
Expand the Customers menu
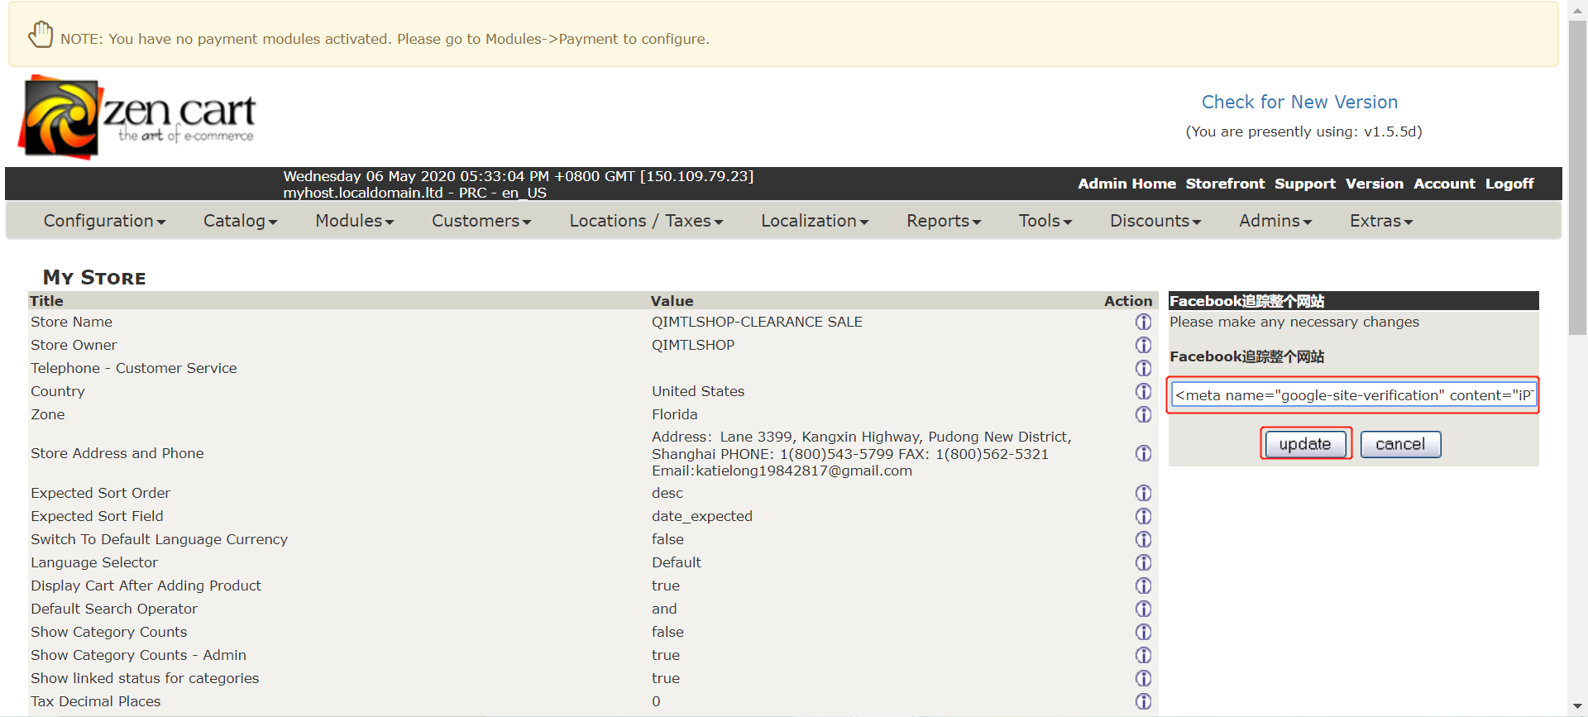pyautogui.click(x=481, y=221)
